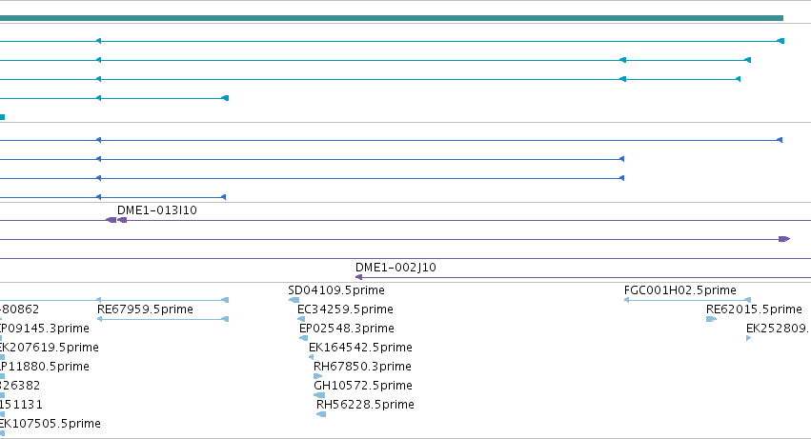811x439 pixels.
Task: Open the EP02548.3prime EST label
Action: pyautogui.click(x=347, y=329)
